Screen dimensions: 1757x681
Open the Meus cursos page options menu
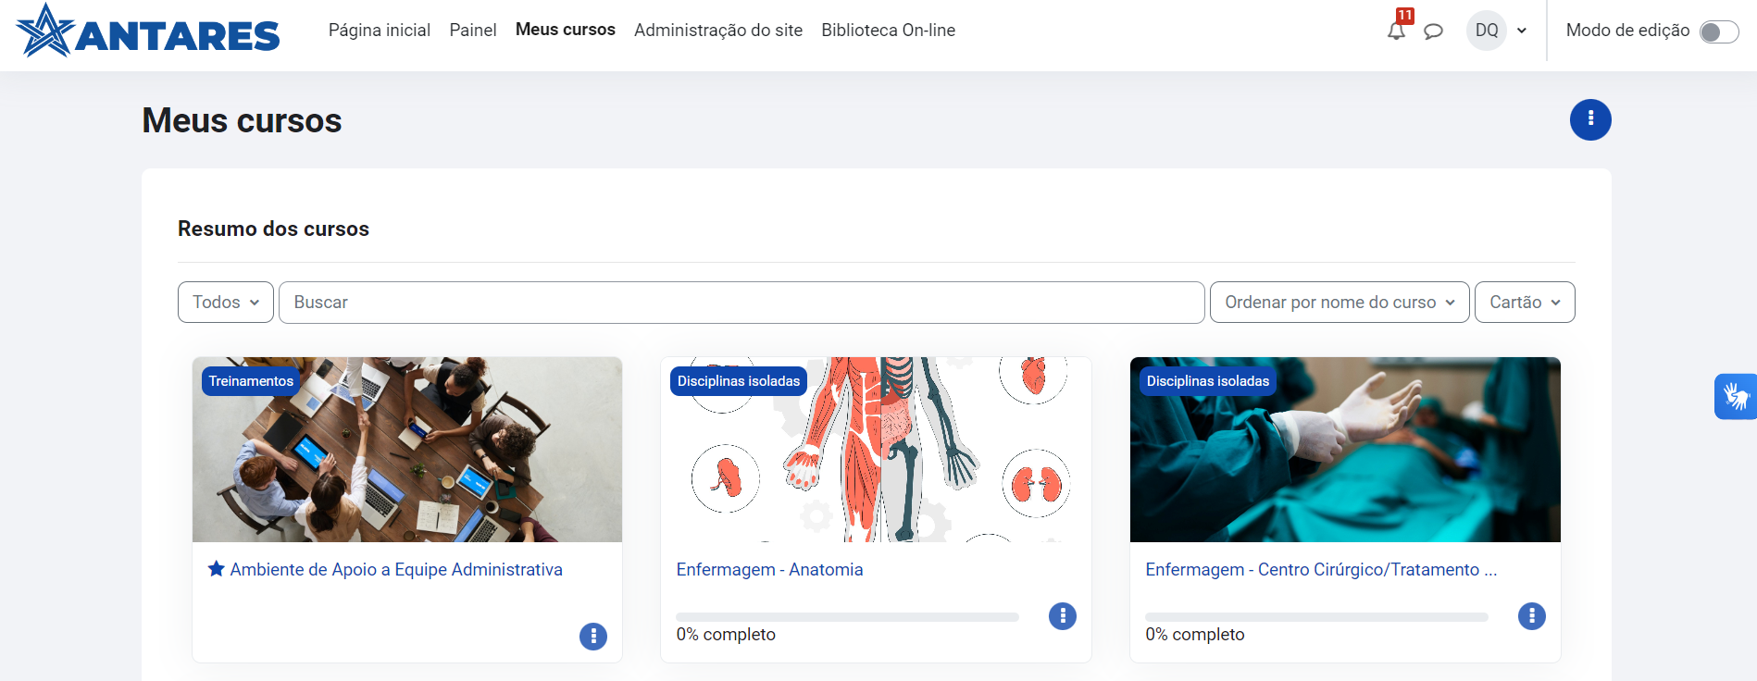tap(1590, 119)
